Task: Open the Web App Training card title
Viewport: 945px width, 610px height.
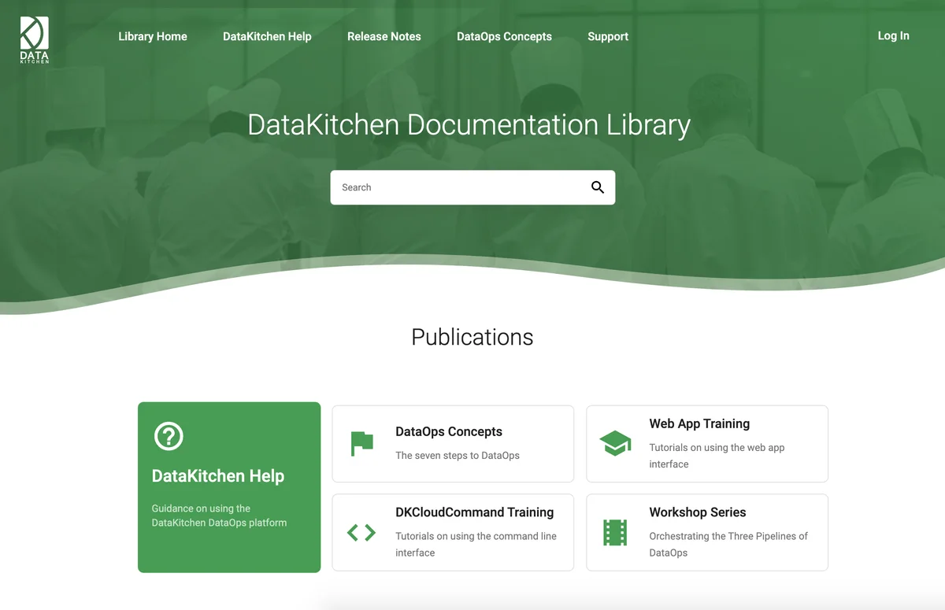Action: click(699, 423)
